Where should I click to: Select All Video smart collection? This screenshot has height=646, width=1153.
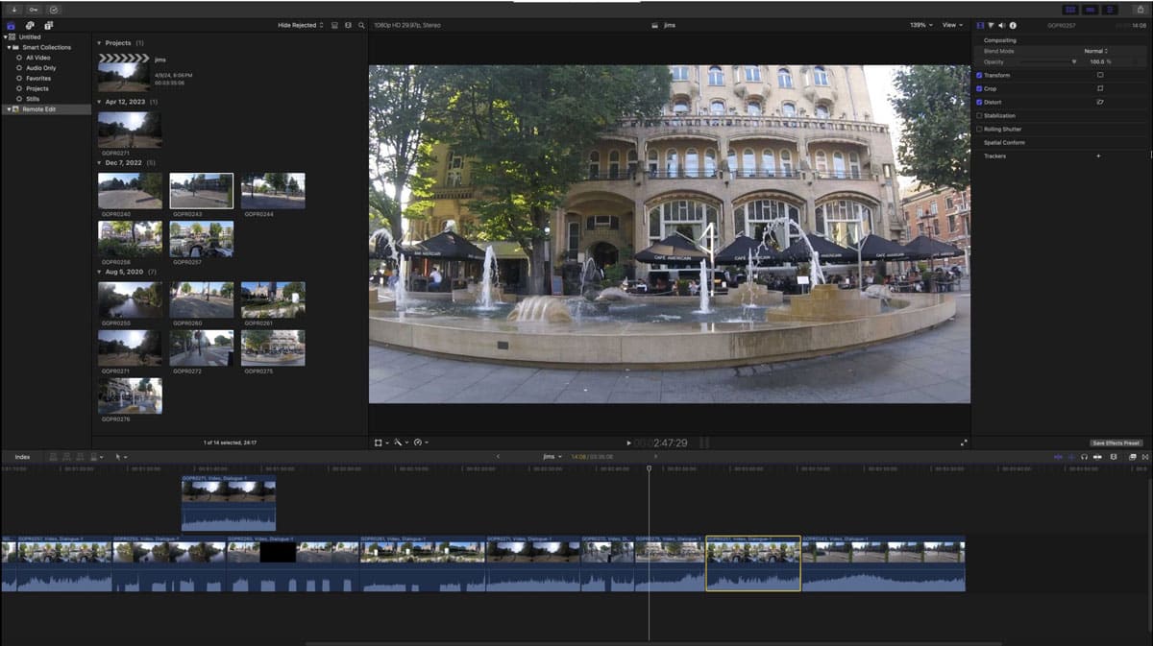[37, 58]
